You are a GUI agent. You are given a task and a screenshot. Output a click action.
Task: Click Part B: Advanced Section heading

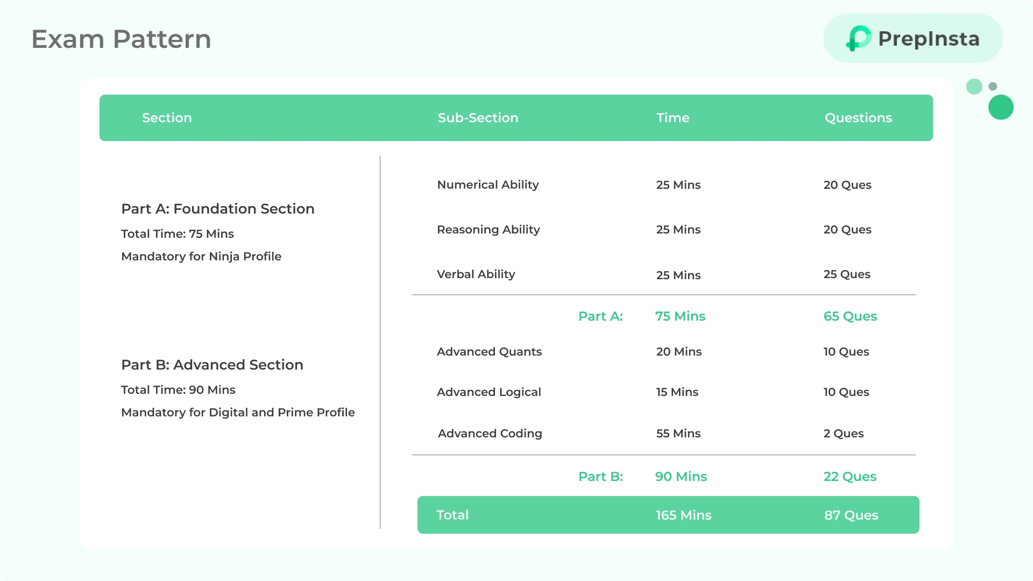tap(212, 365)
